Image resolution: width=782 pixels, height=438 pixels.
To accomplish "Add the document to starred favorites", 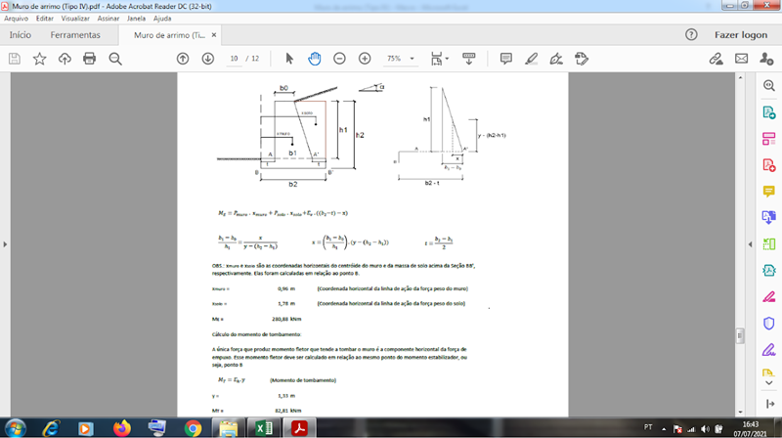I will [39, 59].
